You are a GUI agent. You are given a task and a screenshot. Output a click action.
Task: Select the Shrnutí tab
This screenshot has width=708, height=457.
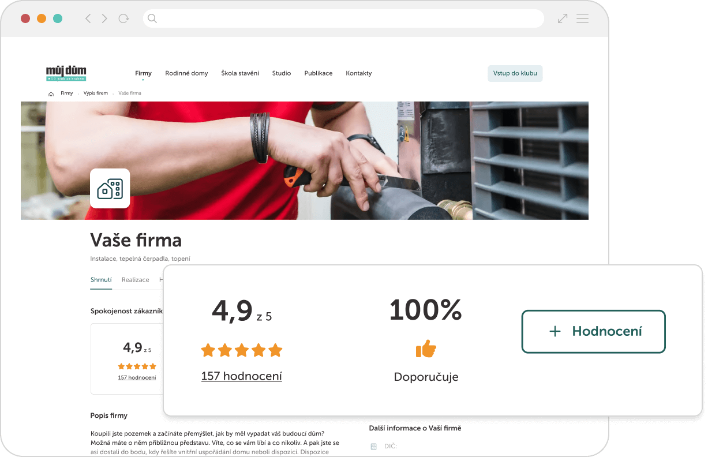tap(101, 280)
